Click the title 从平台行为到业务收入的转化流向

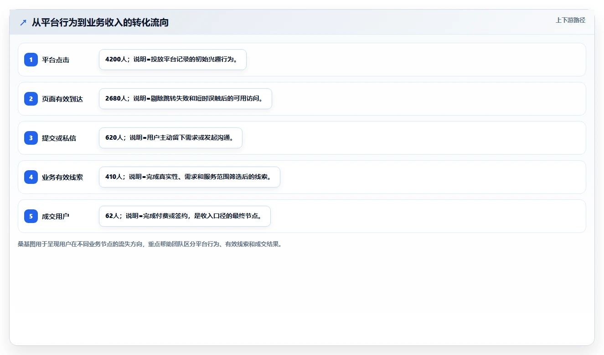(100, 22)
